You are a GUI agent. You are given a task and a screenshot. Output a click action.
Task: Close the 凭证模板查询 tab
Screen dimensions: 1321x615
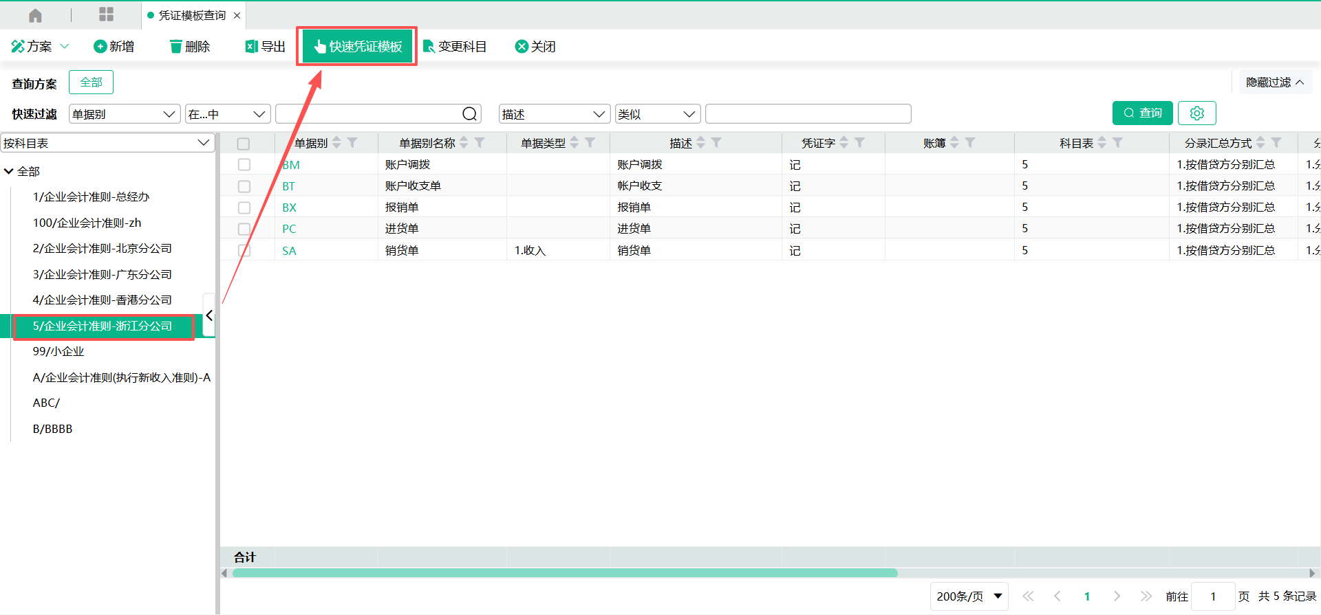pos(237,15)
